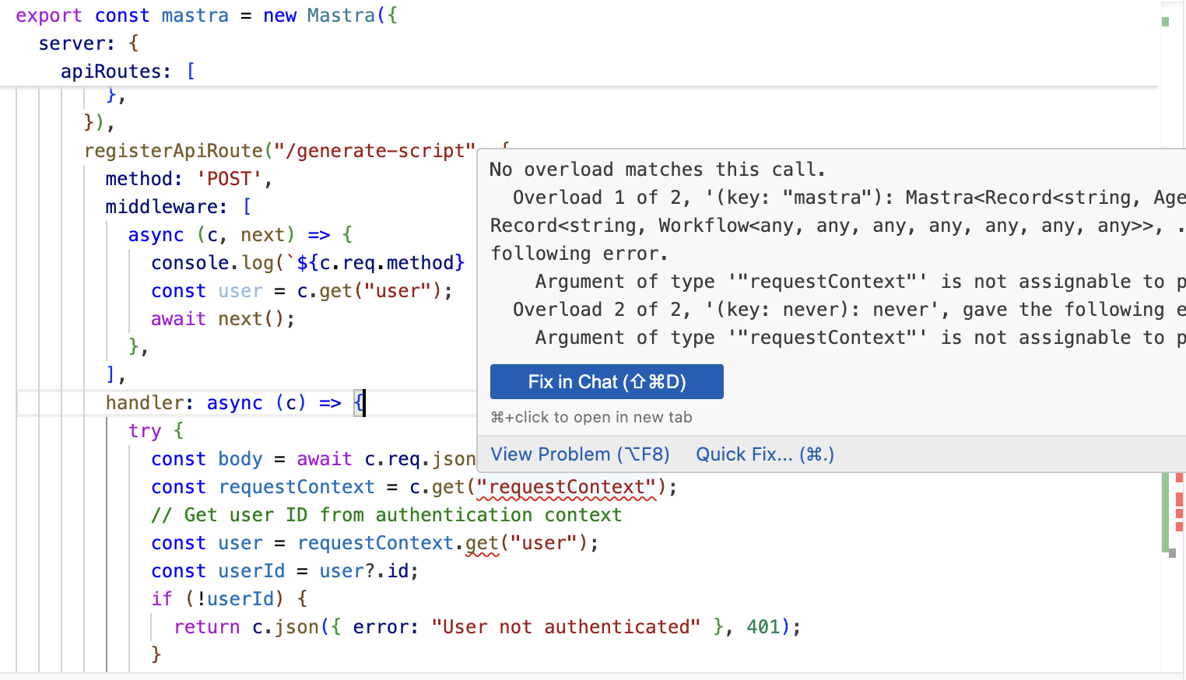Click the Fix in Chat button
This screenshot has height=680, width=1186.
coord(607,382)
